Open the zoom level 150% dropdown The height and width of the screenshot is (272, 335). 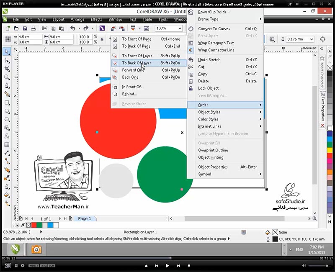pyautogui.click(x=180, y=28)
